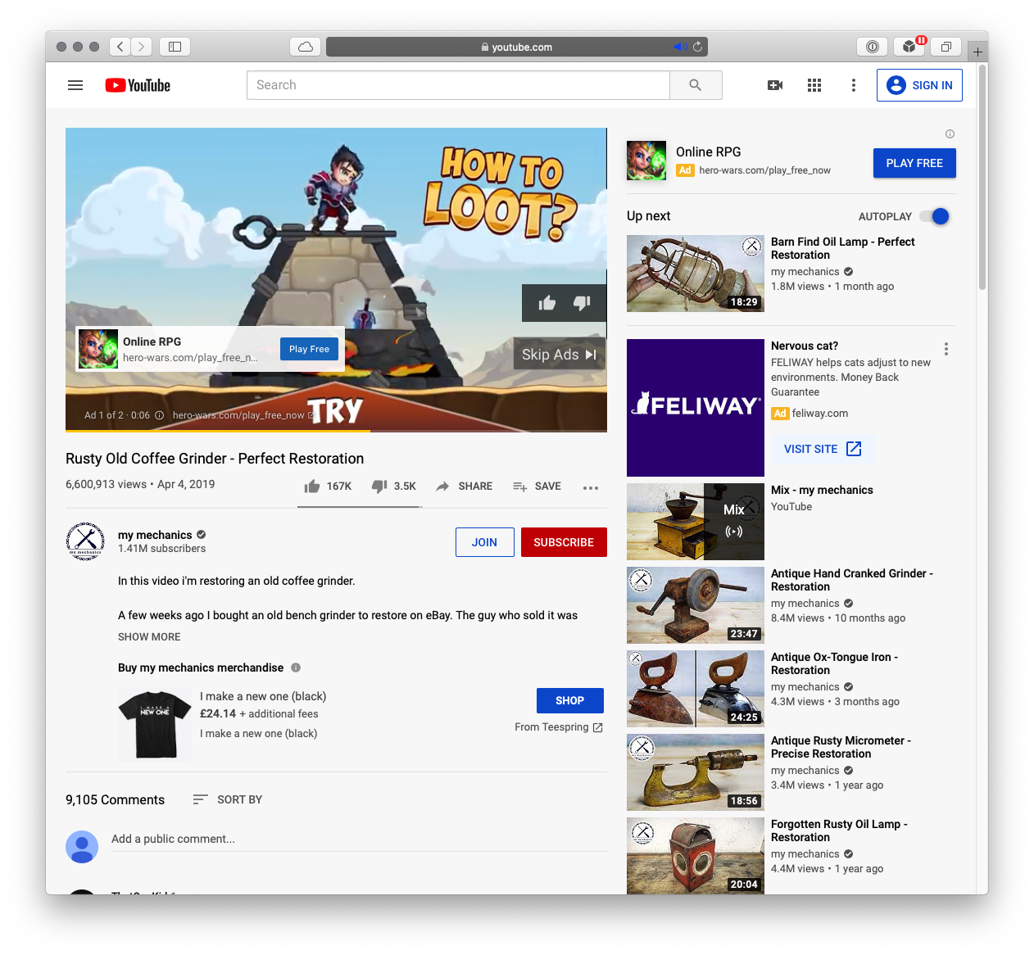Click the search magnifier button
The width and height of the screenshot is (1034, 955).
point(696,85)
